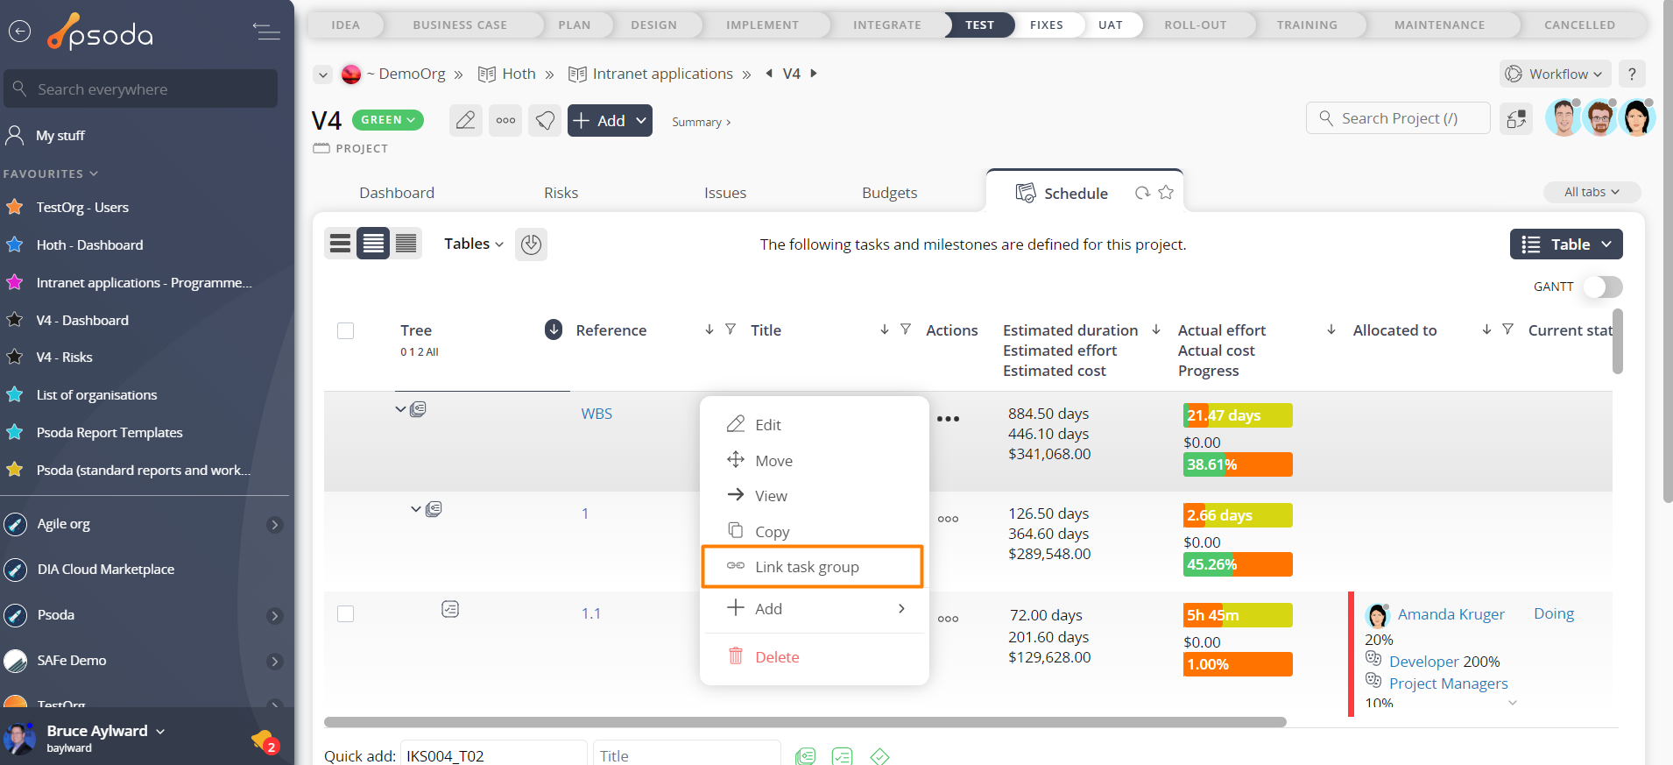Open Amanda Kruger's profile link
The image size is (1673, 765).
(x=1451, y=614)
